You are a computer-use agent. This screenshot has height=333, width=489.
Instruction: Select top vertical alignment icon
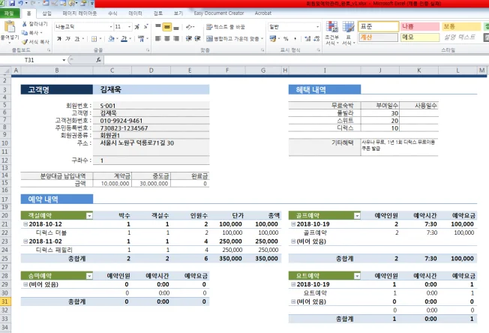[158, 27]
